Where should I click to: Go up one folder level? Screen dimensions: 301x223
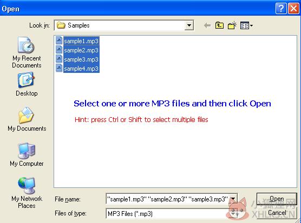pyautogui.click(x=219, y=25)
